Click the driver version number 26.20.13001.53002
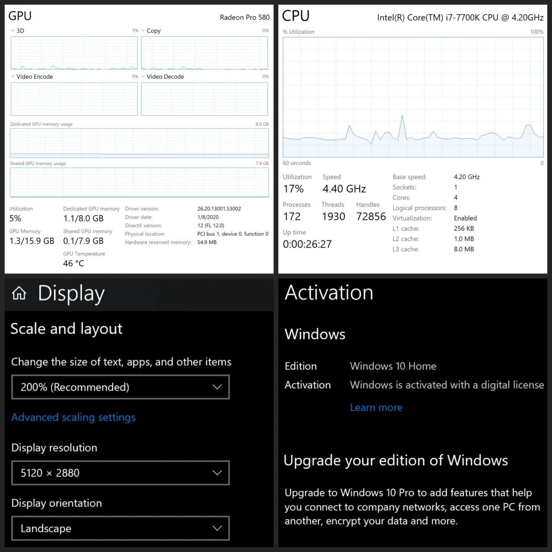This screenshot has width=552, height=552. coord(219,209)
